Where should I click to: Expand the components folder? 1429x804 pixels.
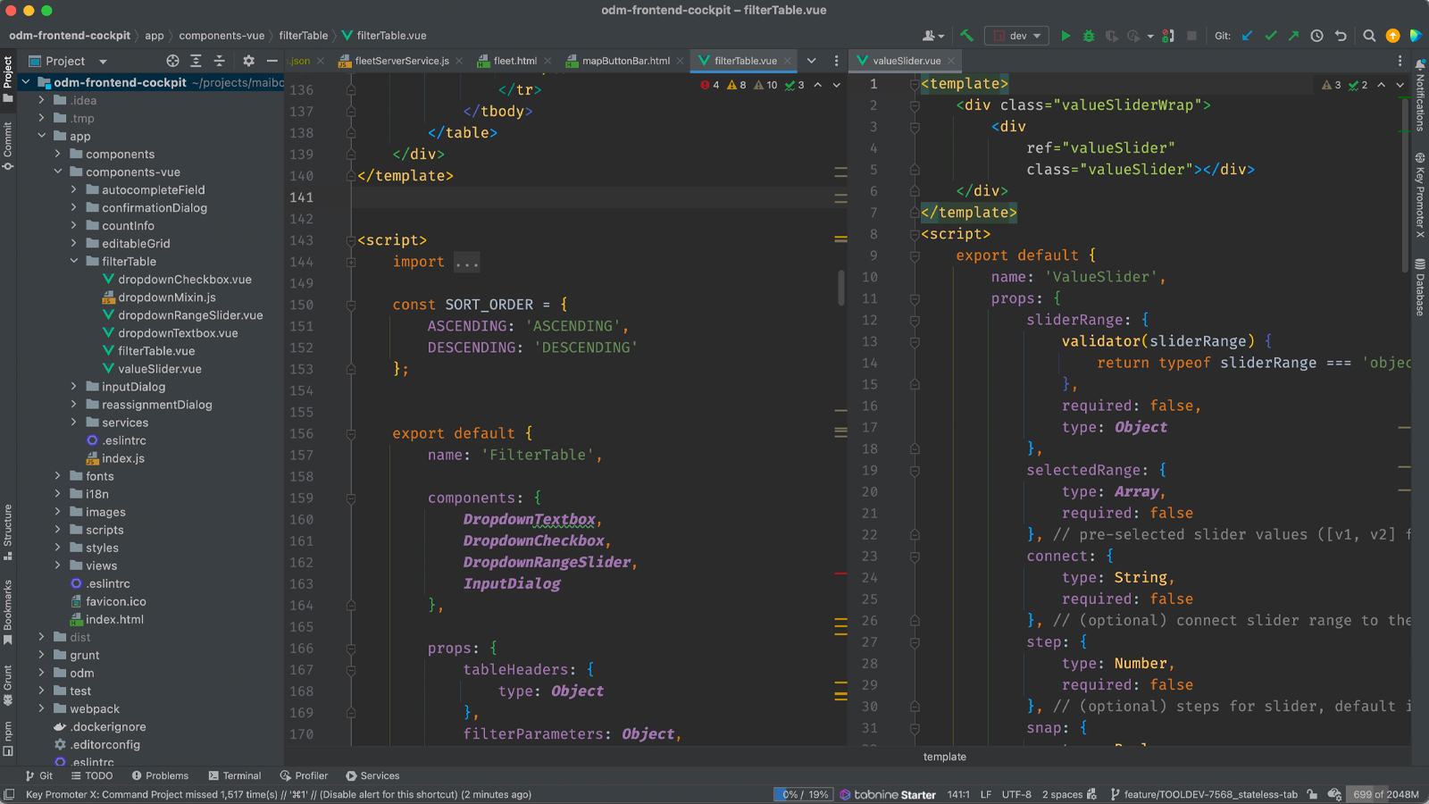(58, 155)
